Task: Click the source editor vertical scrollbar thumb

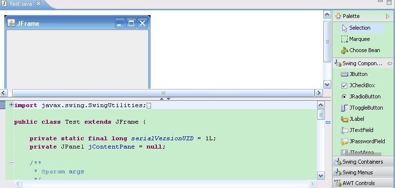Action: (321, 114)
